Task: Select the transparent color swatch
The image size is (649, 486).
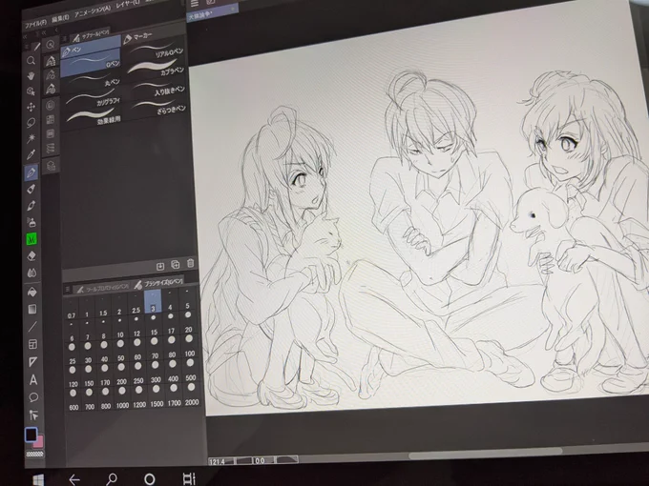Action: click(x=34, y=455)
